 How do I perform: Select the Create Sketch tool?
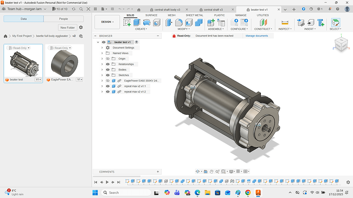pos(127,22)
